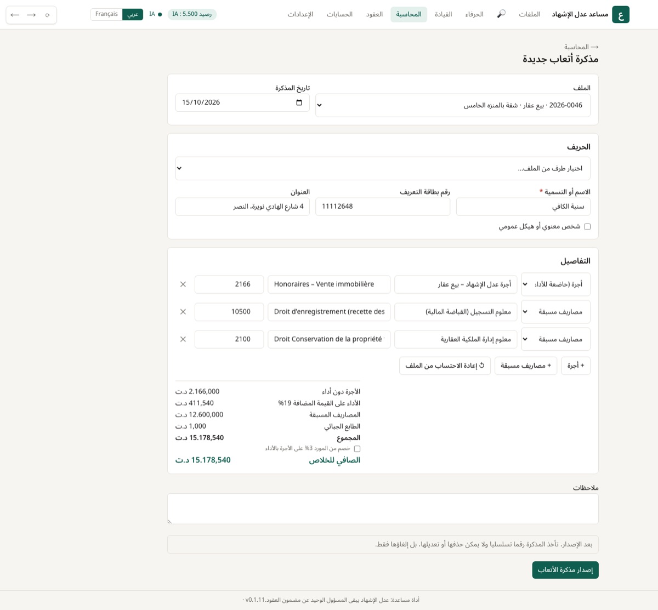Remove the 2100 property conservation line
The image size is (658, 610).
click(x=183, y=339)
